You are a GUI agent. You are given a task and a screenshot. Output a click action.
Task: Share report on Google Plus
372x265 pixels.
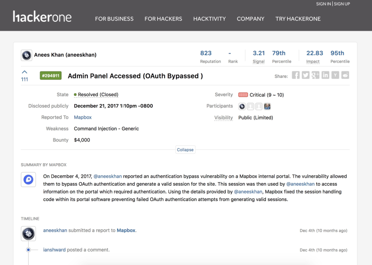pyautogui.click(x=315, y=75)
